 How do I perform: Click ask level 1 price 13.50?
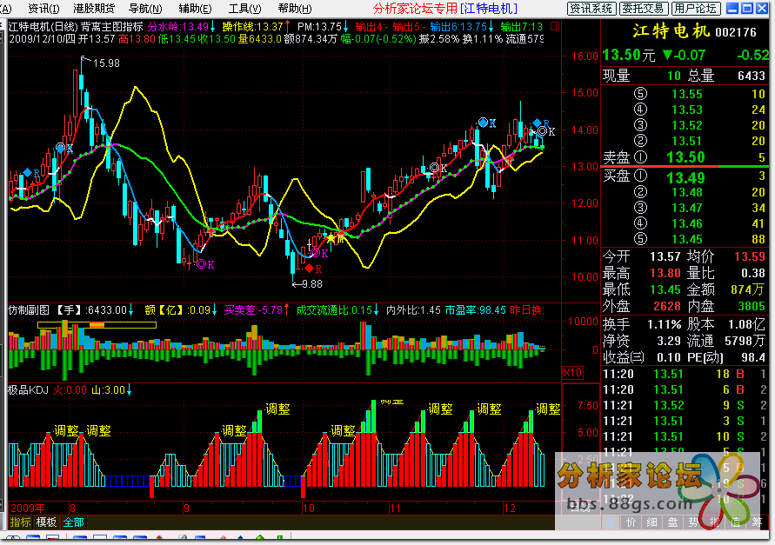pos(685,157)
